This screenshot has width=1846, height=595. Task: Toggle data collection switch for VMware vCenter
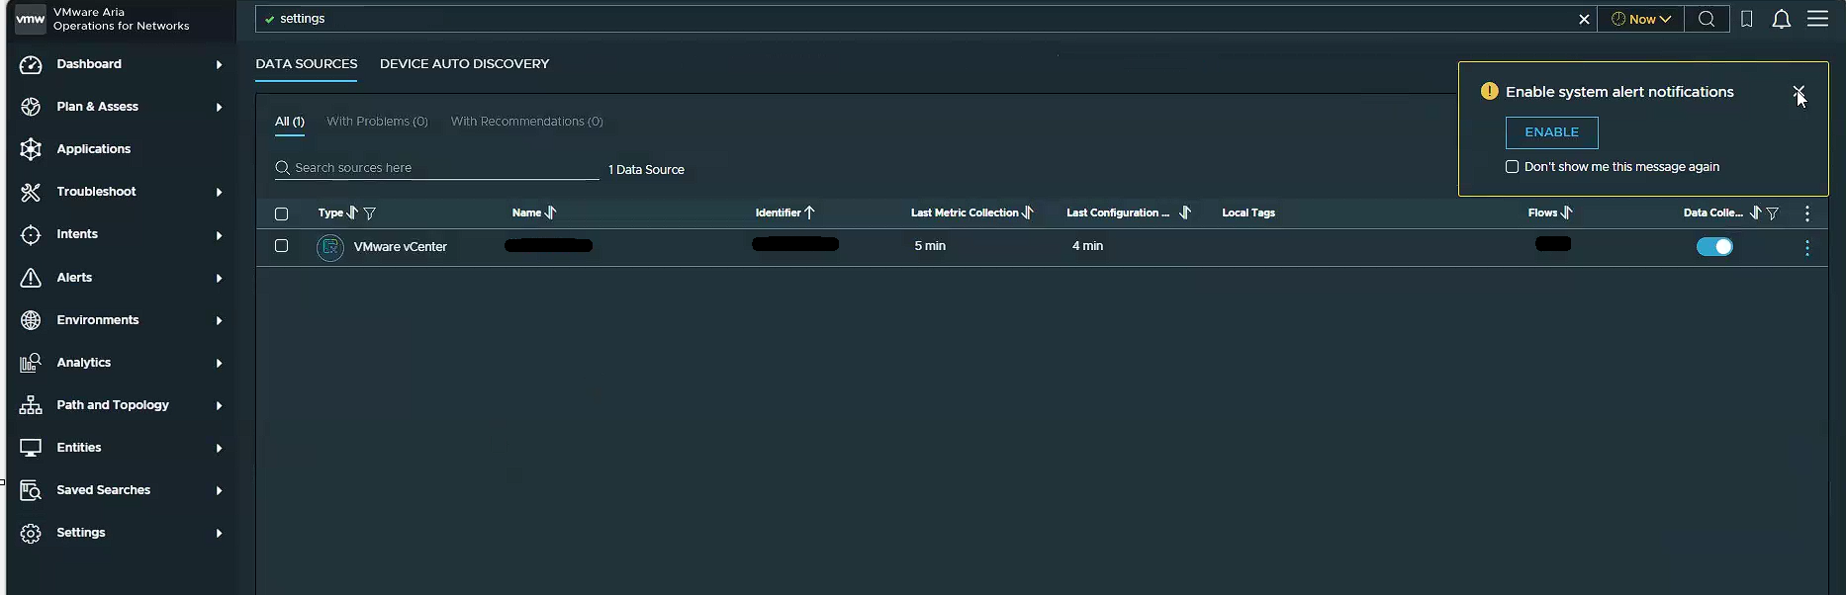(1714, 247)
